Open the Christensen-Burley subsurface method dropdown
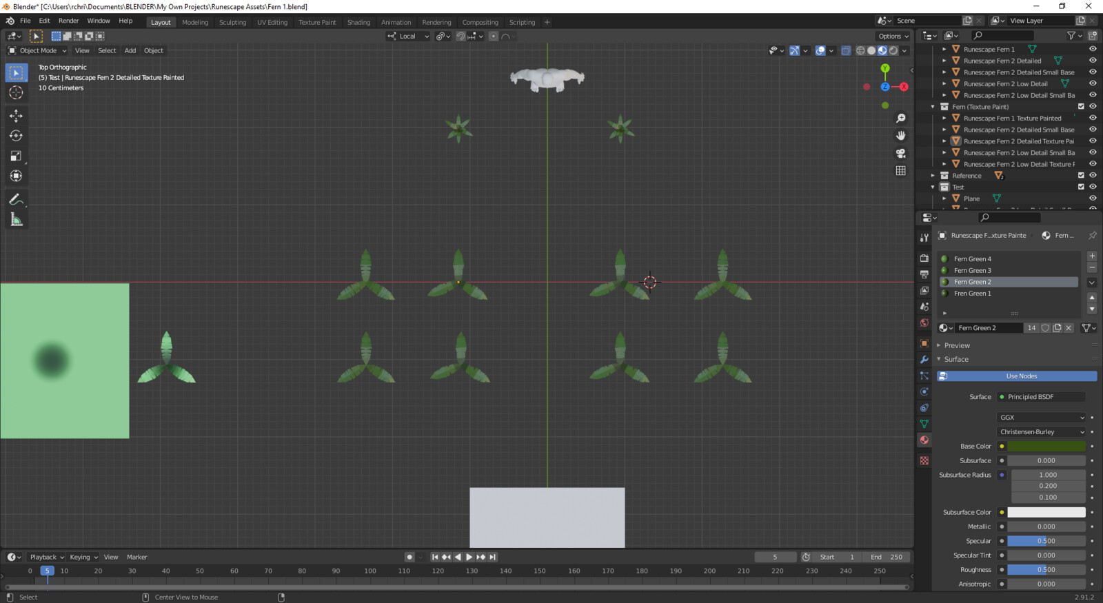 1042,432
